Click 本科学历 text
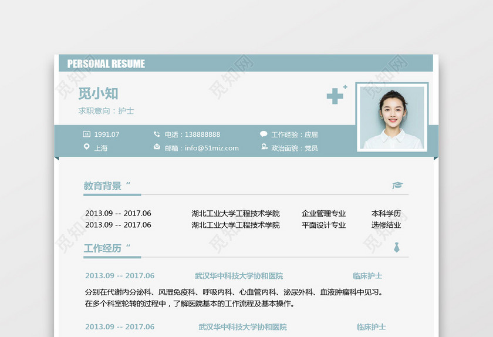This screenshot has height=337, width=493. coord(386,213)
